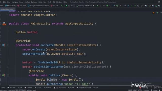Screen dimensions: 162x91
Task: Click the Run with Coverage icon
Action: coord(110,6)
